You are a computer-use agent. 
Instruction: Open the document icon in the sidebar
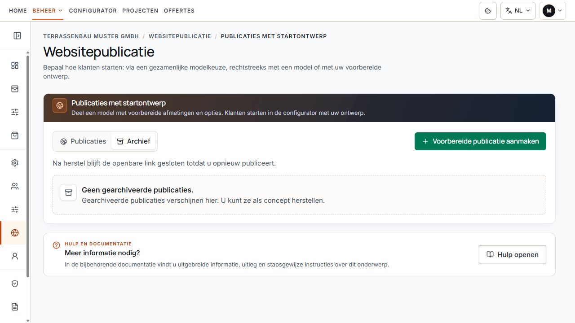[15, 307]
